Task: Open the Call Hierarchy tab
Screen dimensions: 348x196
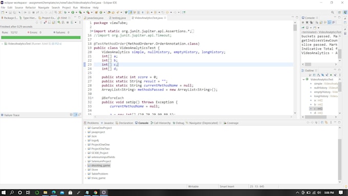Action: (x=161, y=123)
